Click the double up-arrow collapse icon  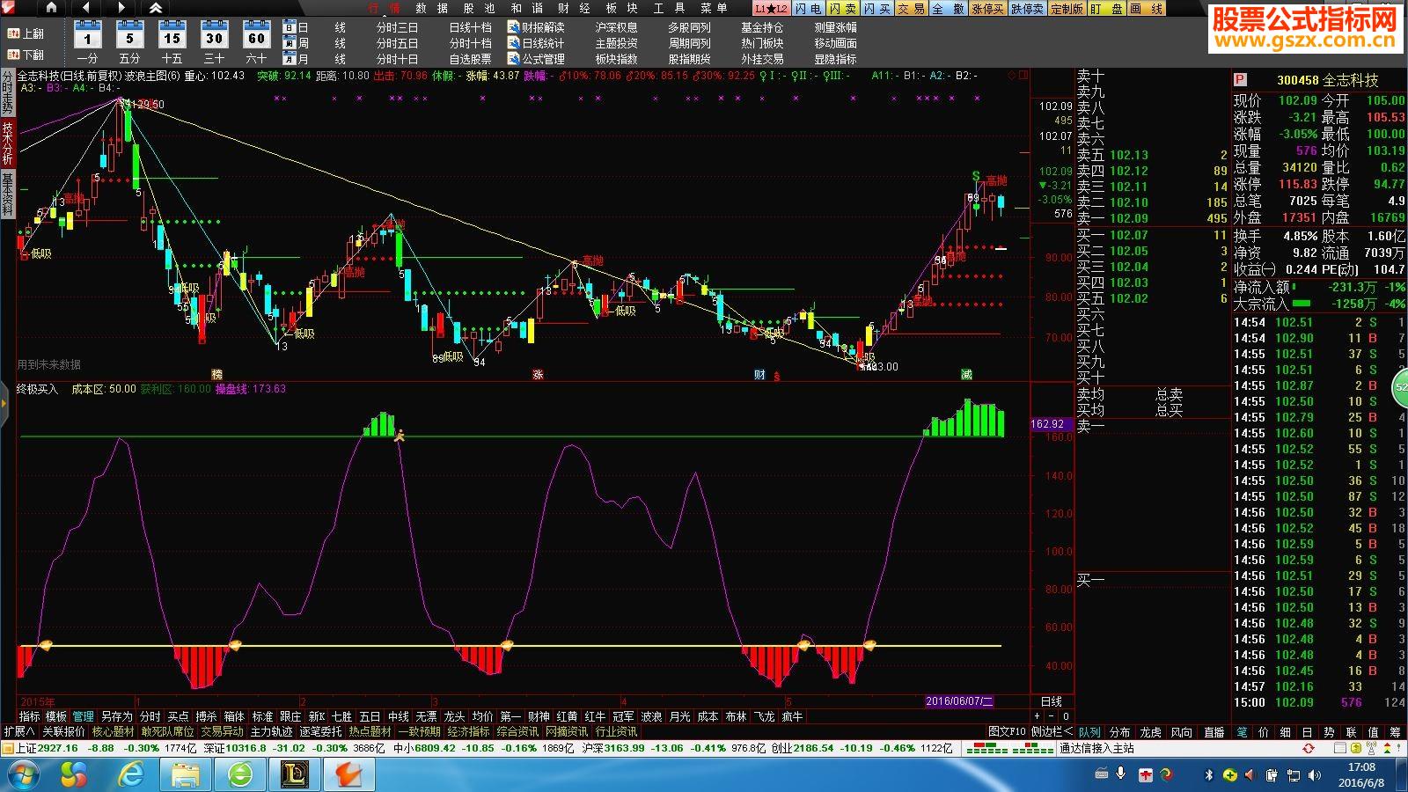click(x=155, y=8)
